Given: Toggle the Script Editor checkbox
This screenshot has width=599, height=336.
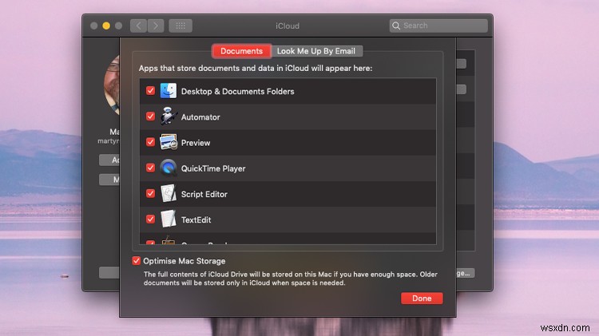Looking at the screenshot, I should click(150, 193).
